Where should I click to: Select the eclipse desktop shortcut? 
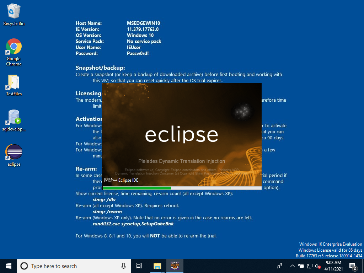[x=14, y=155]
